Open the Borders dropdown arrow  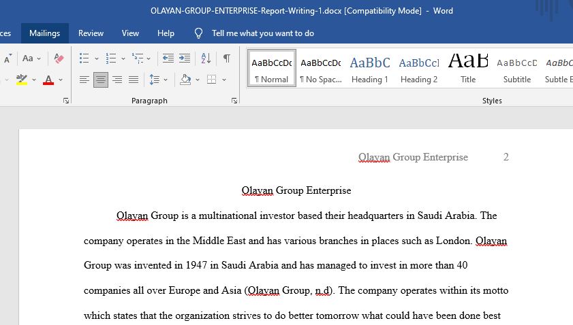point(224,80)
